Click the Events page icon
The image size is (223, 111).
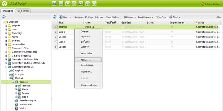point(16,108)
